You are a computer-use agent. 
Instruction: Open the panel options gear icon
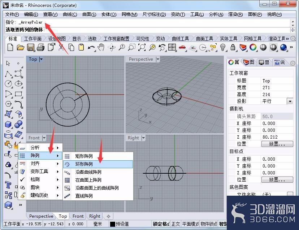tap(293, 63)
